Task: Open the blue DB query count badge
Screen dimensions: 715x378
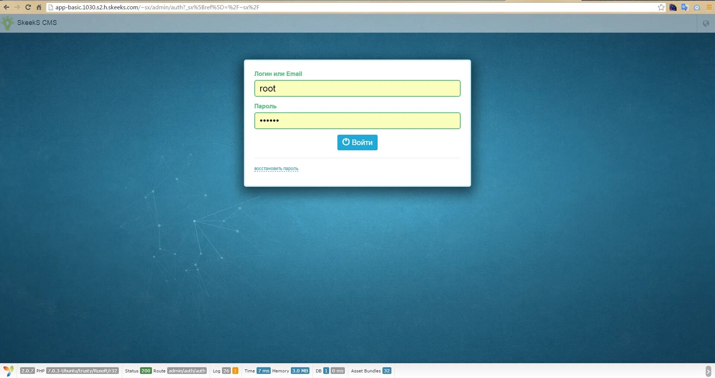Action: click(326, 371)
